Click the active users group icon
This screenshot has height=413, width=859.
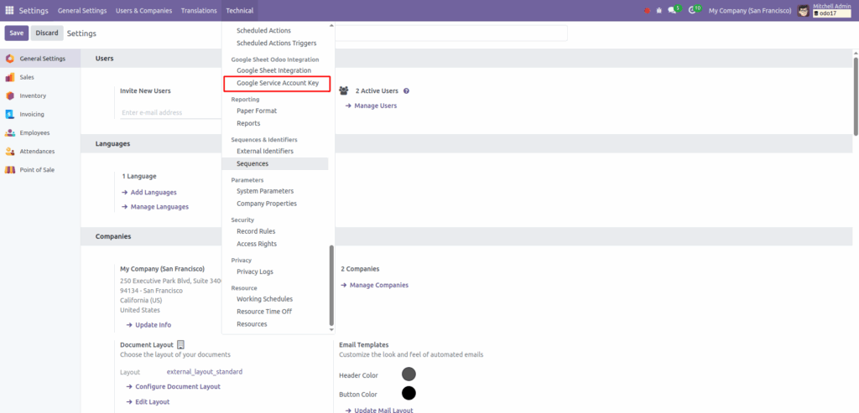coord(343,90)
